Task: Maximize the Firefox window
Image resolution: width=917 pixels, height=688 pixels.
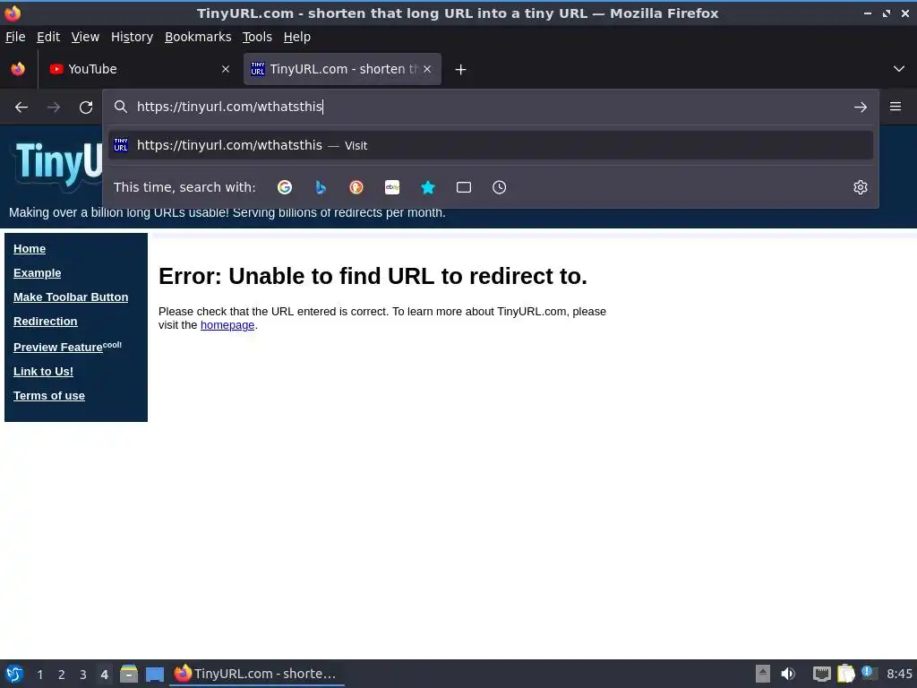Action: (887, 13)
